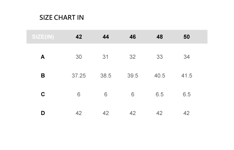Select row D value for size 50

point(187,113)
